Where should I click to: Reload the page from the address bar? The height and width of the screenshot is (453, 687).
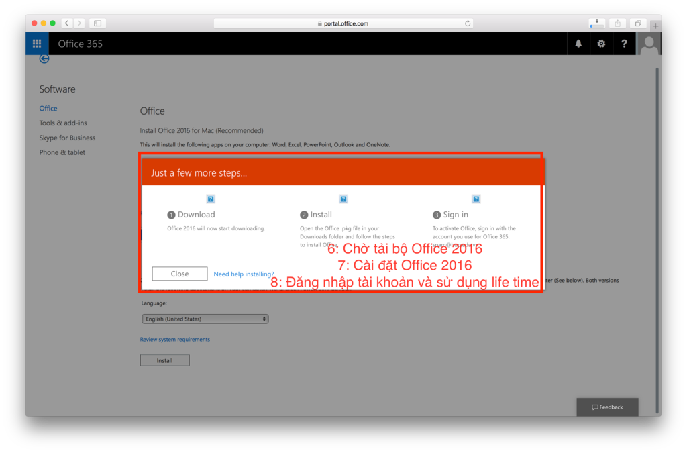click(x=468, y=23)
